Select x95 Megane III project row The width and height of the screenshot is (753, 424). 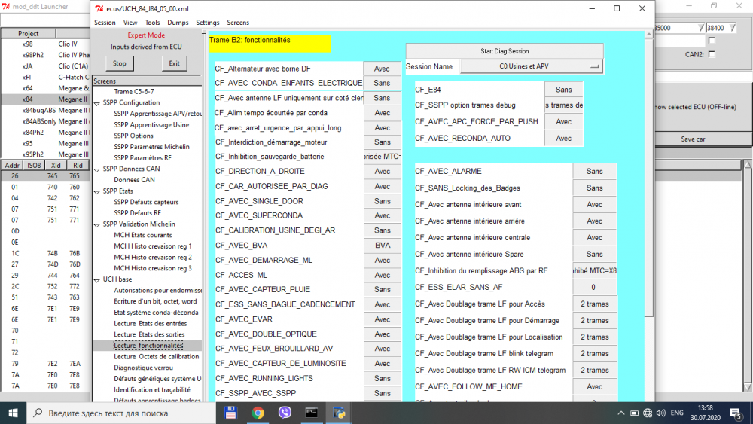point(46,144)
